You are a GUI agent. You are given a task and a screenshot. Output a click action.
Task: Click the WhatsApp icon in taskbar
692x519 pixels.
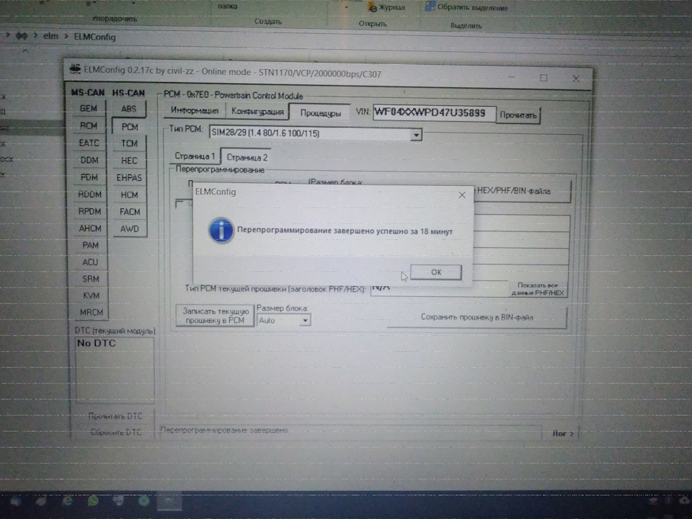click(x=93, y=502)
